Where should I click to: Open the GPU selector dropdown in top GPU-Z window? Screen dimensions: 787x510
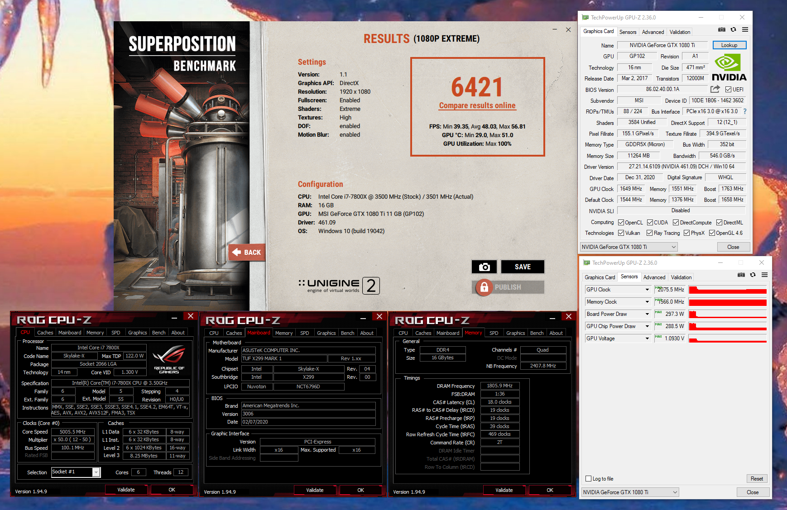(629, 247)
